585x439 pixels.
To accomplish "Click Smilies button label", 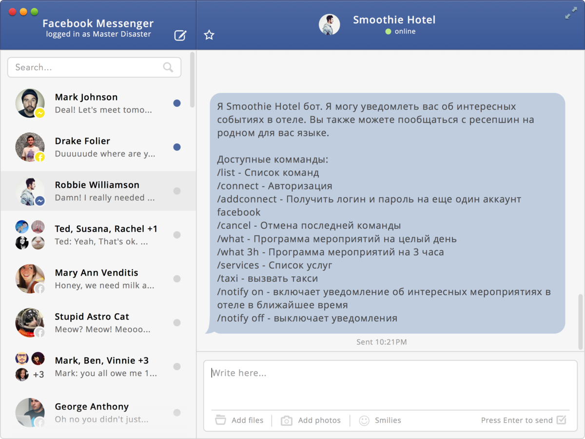I will click(388, 420).
